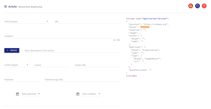
Task: Click the red Google test button
Action: pyautogui.click(x=191, y=6)
